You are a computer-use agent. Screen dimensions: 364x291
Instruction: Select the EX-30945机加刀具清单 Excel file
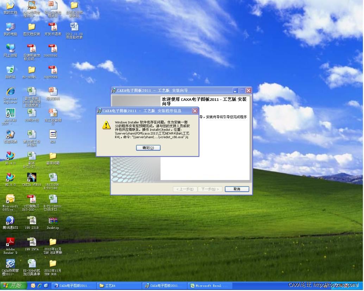point(32,267)
